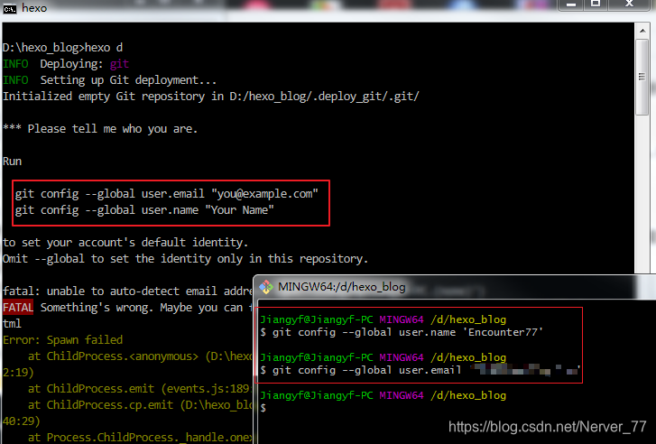
Task: Minimize the hexo console window
Action: pyautogui.click(x=571, y=5)
